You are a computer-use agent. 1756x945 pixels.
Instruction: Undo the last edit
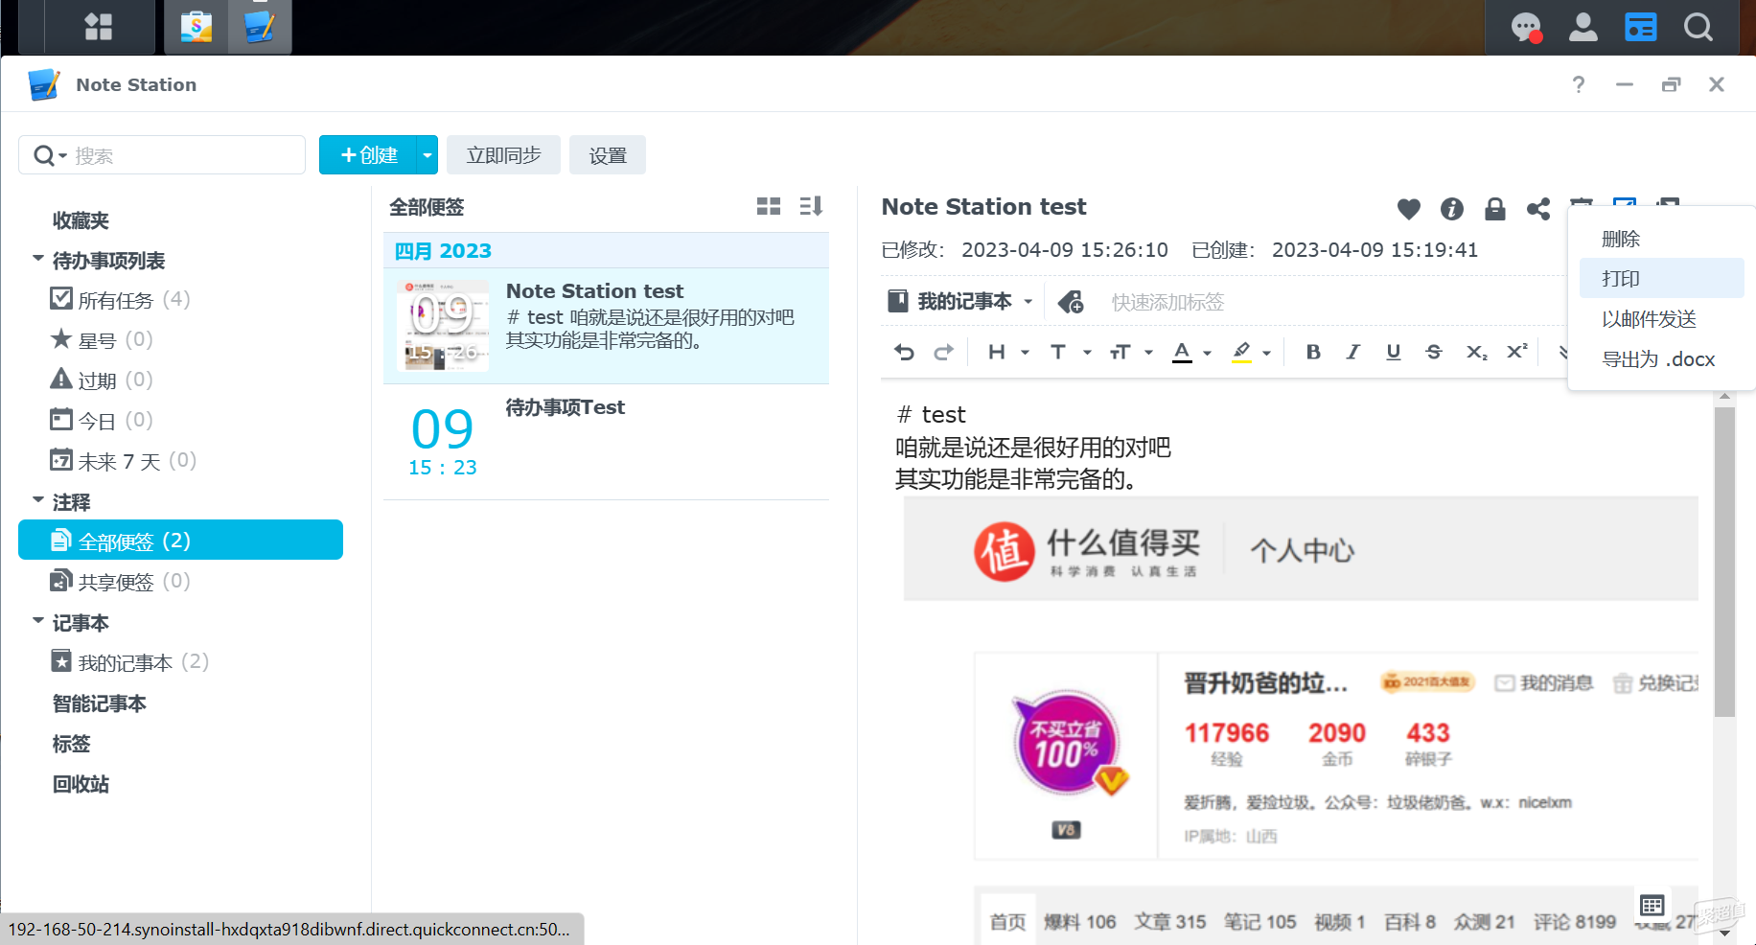(904, 352)
